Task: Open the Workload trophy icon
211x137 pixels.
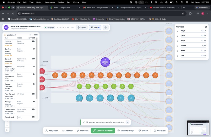Action: [206, 27]
